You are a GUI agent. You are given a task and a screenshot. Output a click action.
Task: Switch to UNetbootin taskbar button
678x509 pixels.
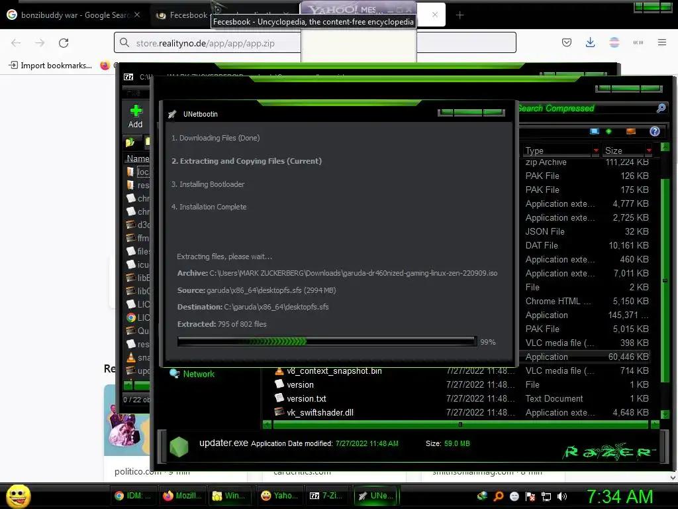click(376, 496)
